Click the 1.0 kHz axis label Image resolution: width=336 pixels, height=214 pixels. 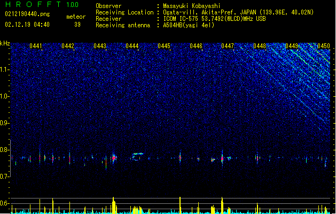(x=4, y=96)
